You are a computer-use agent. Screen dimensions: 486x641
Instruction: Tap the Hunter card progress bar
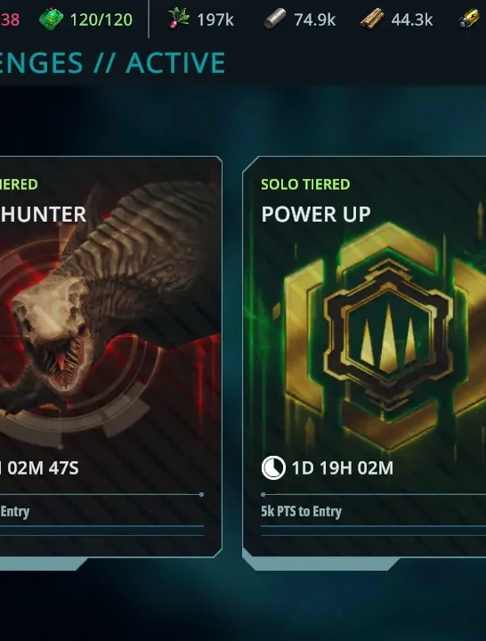101,494
